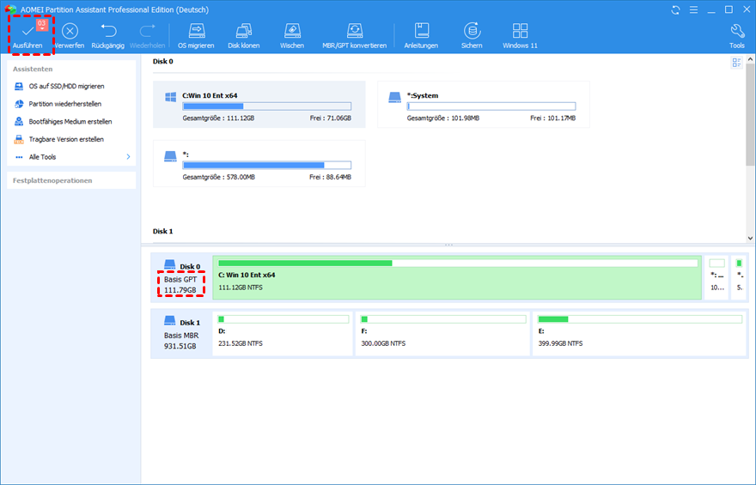The image size is (756, 485).
Task: Expand Alle Tools chevron arrow
Action: (x=128, y=157)
